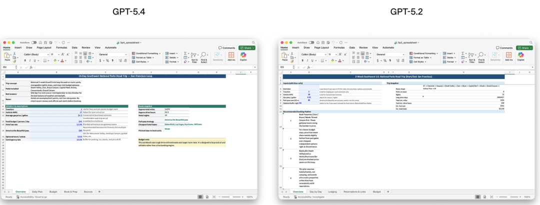
Task: Switch to the Daily Plan sheet tab
Action: pyautogui.click(x=37, y=191)
